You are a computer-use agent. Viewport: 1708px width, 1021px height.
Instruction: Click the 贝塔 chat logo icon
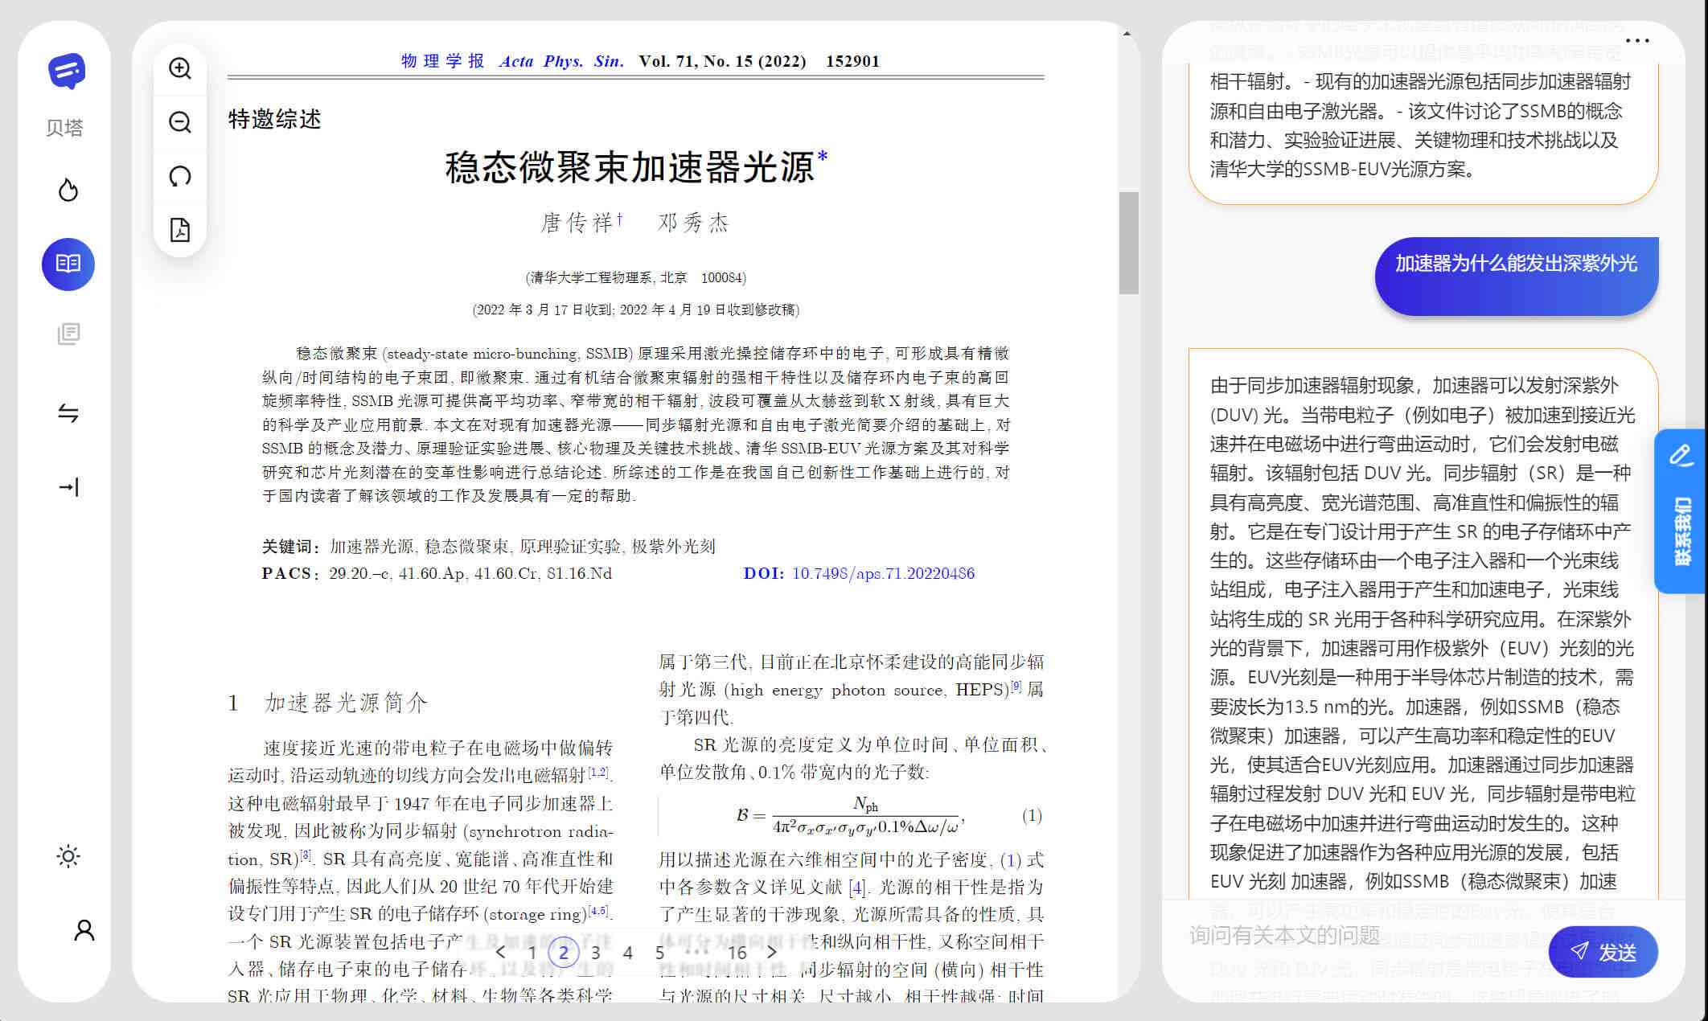coord(68,71)
